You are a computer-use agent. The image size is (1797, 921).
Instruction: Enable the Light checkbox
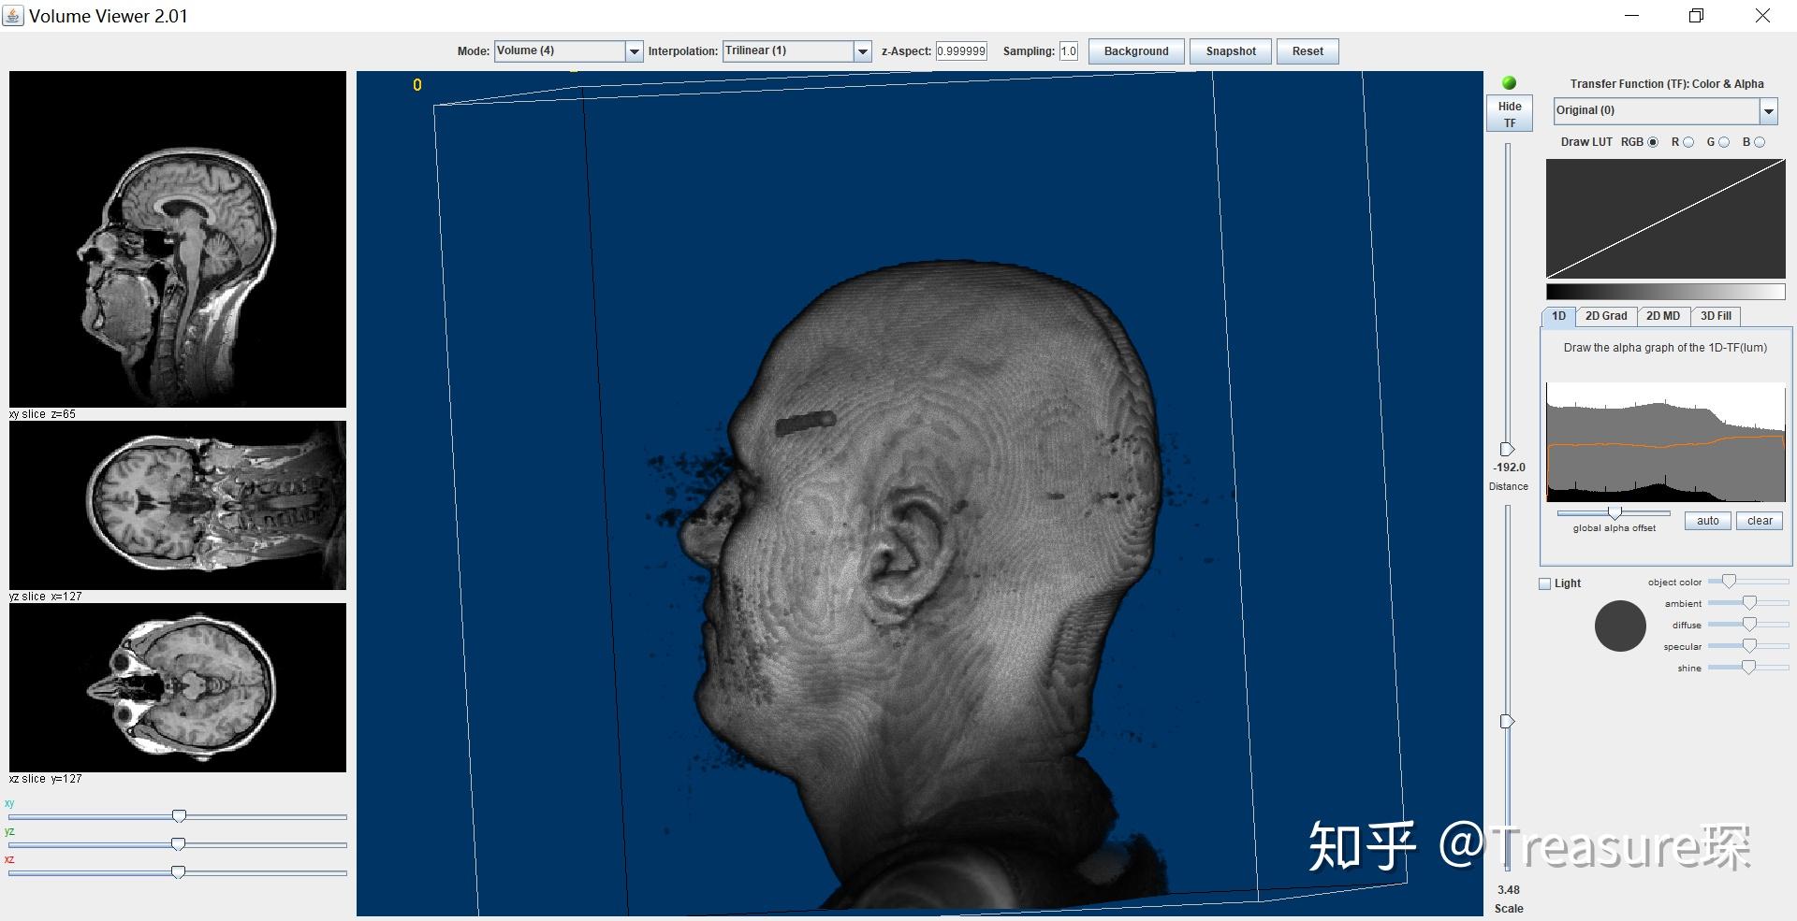coord(1544,583)
